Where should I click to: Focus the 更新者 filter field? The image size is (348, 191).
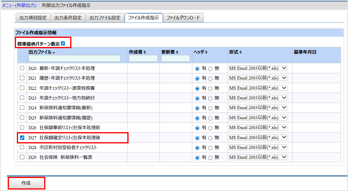176,59
